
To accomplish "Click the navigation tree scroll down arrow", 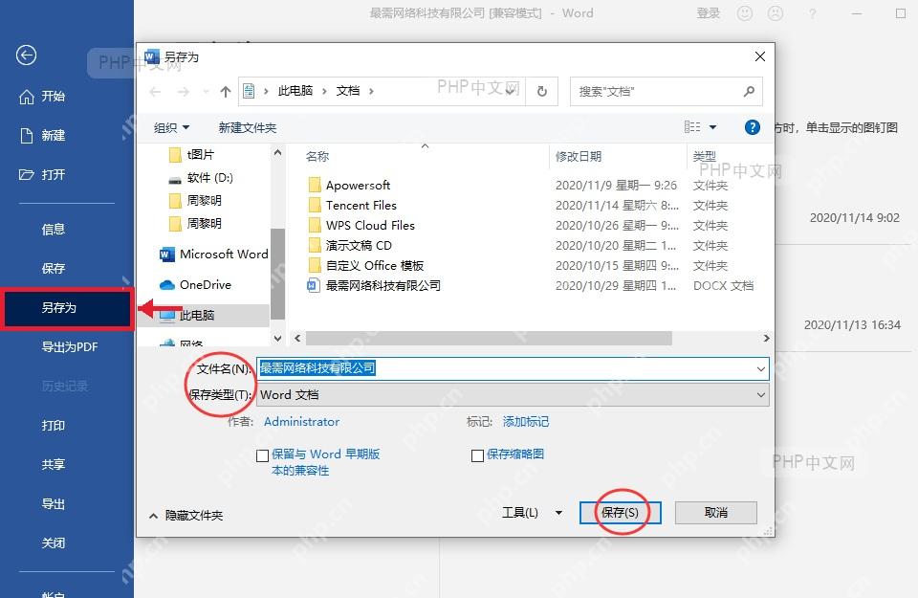I will (x=277, y=339).
